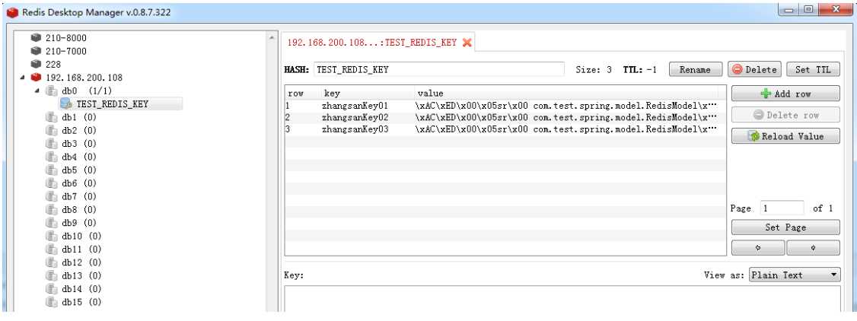The image size is (857, 321).
Task: Click the db13 database icon
Action: pyautogui.click(x=52, y=275)
